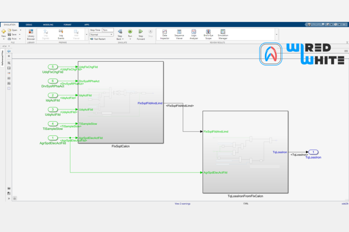Click the Help icon in title bar
Image resolution: width=349 pixels, height=232 pixels.
336,25
